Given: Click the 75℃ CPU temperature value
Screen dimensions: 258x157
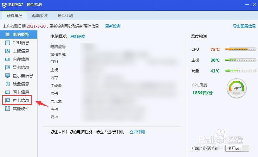Looking at the screenshot, I should coord(215,49).
